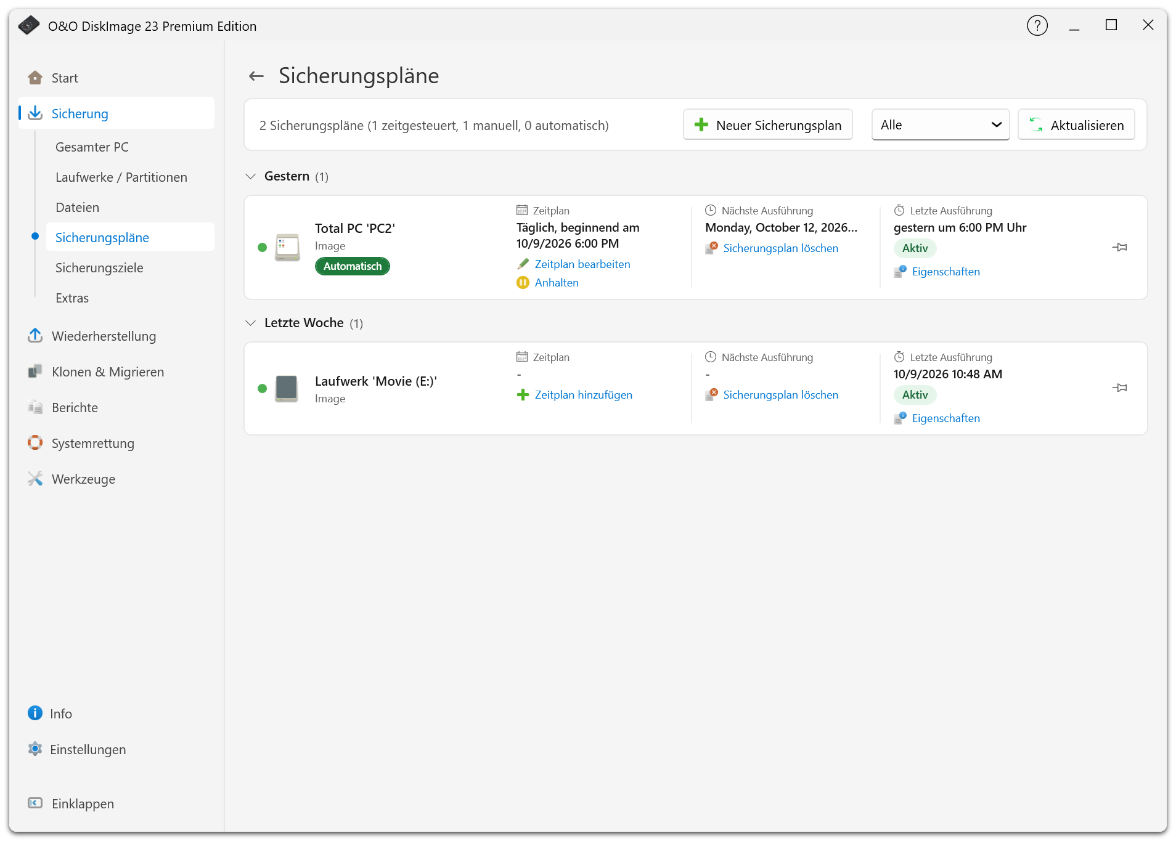Go to Dateien backup section
This screenshot has height=841, width=1176.
click(77, 207)
